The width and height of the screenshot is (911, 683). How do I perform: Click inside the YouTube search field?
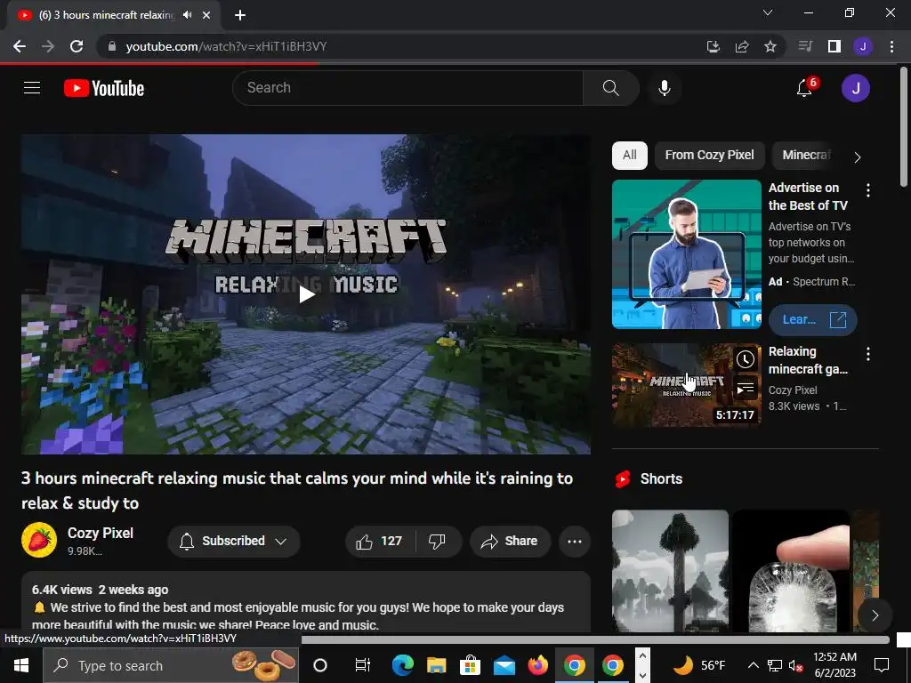[407, 88]
